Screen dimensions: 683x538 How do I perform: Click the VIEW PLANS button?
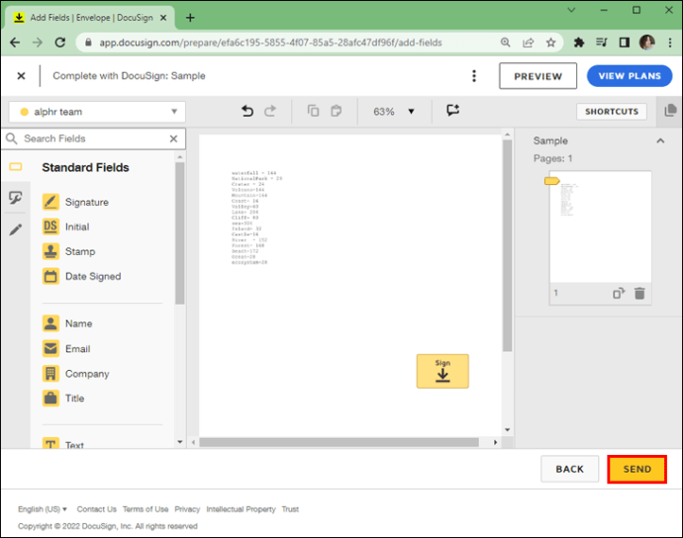[x=630, y=76]
